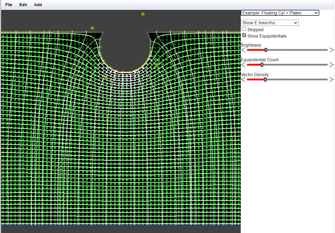The width and height of the screenshot is (335, 233).
Task: Toggle the Stopped checkbox
Action: (244, 29)
